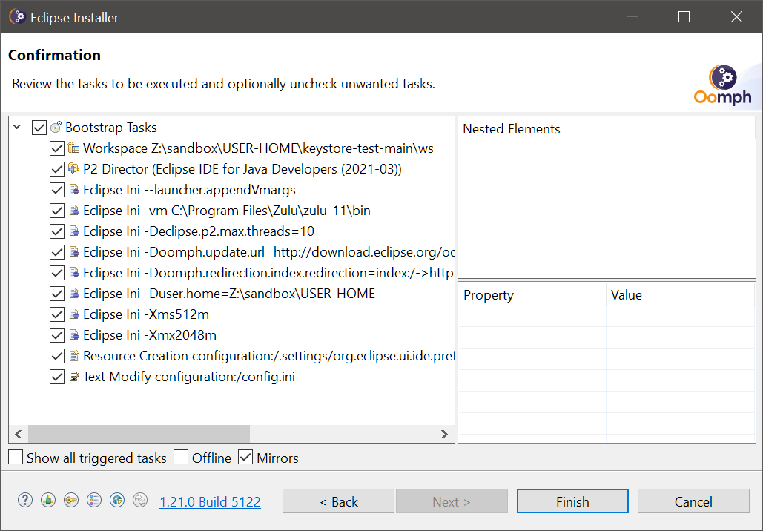763x531 pixels.
Task: Collapse the Bootstrap Tasks tree node
Action: (x=18, y=128)
